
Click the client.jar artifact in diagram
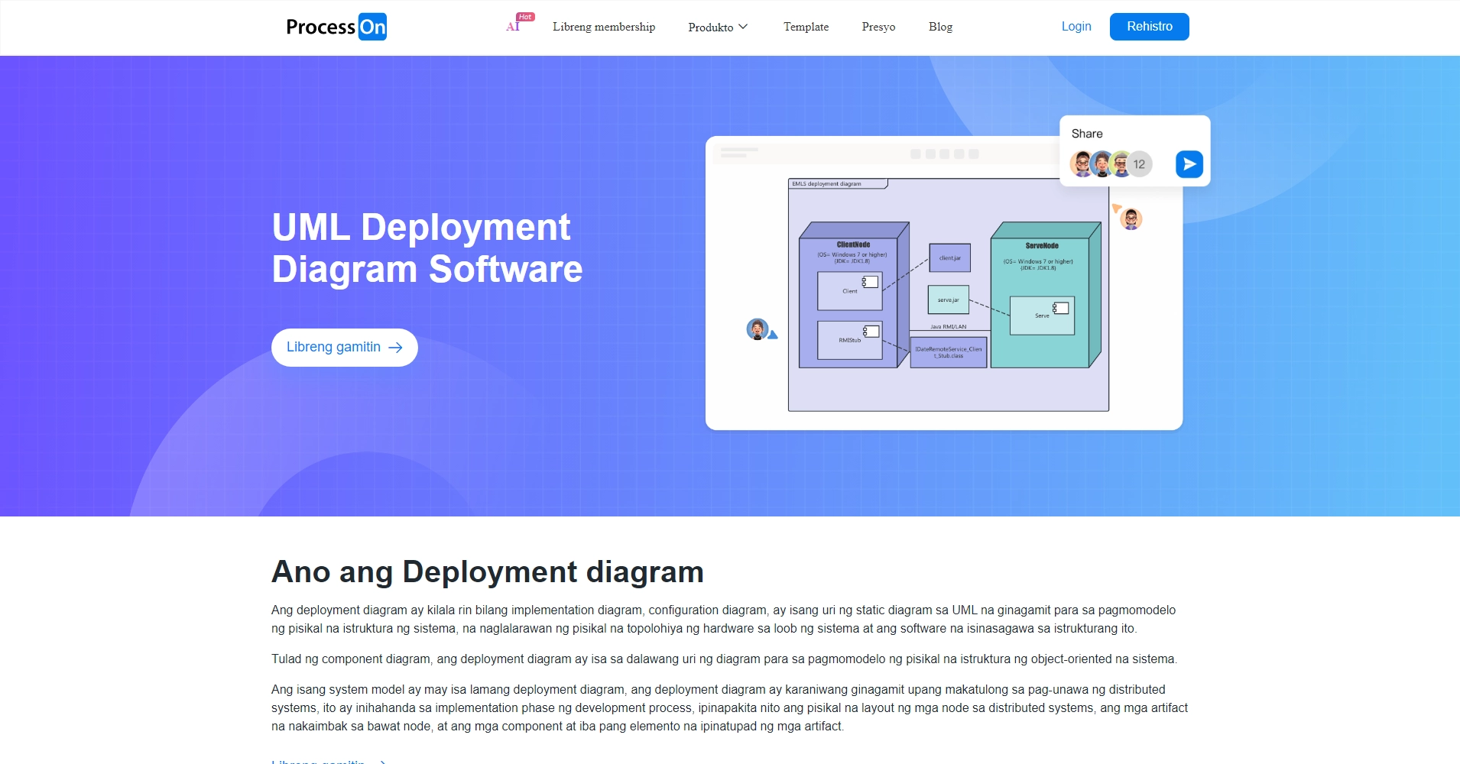click(950, 258)
